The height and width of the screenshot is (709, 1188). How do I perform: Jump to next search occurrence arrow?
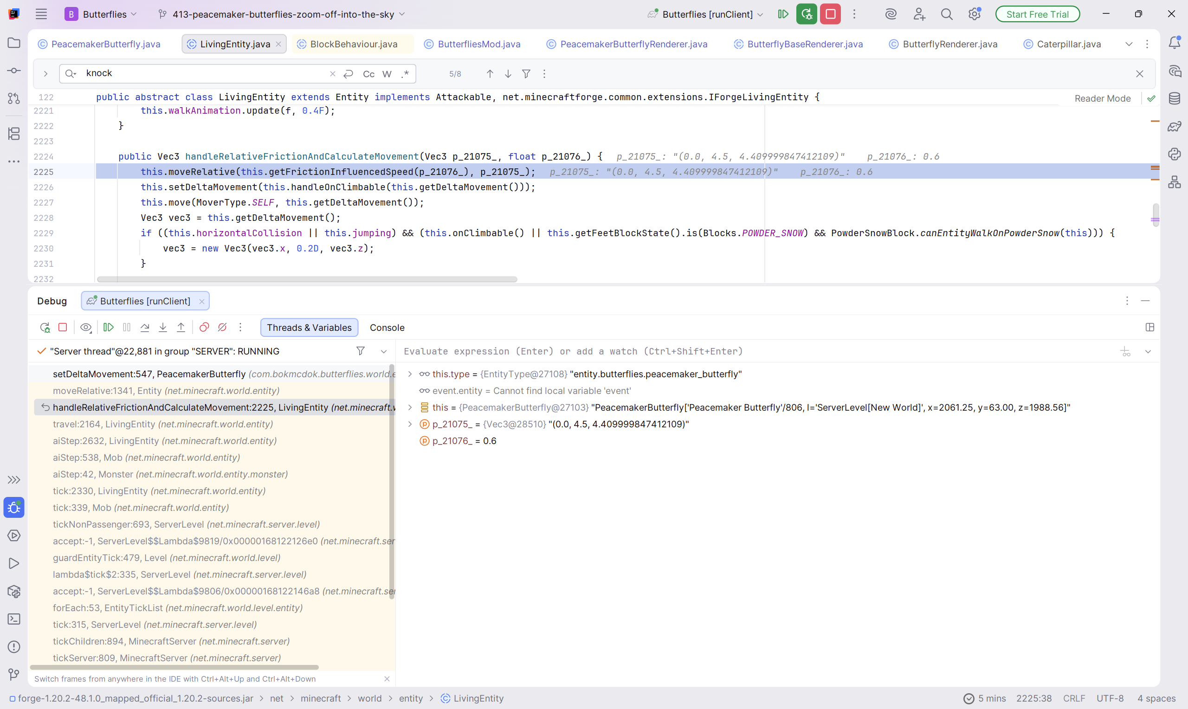pos(508,74)
